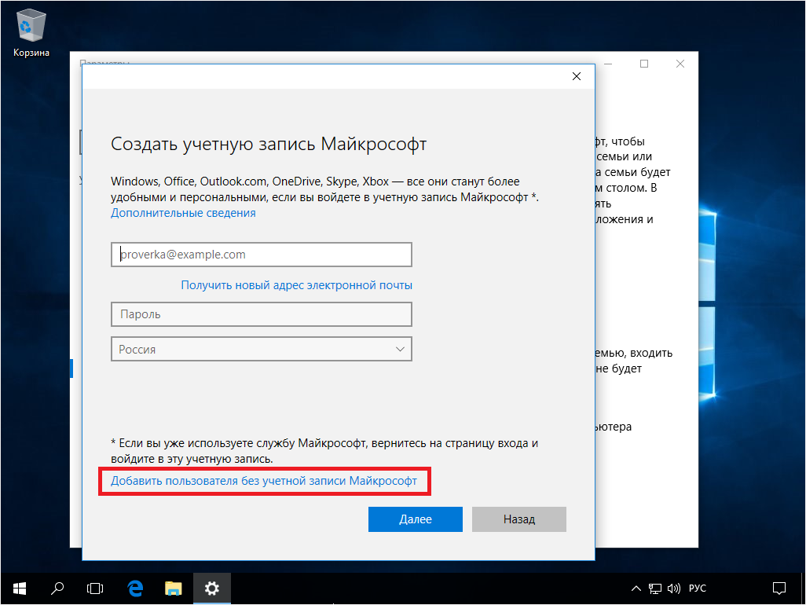
Task: Expand the Россия country dropdown
Action: [262, 349]
